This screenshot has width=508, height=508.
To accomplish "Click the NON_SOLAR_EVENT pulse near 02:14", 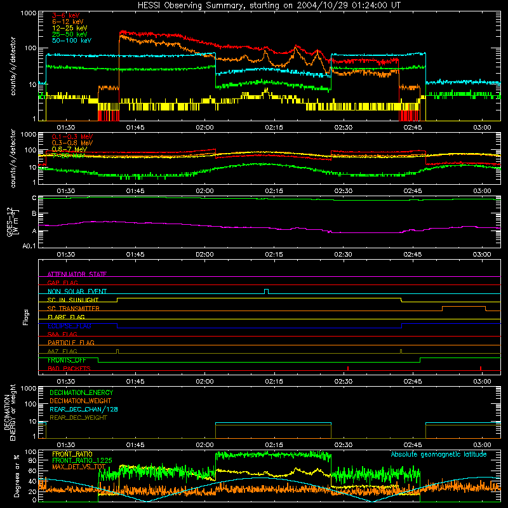I will pyautogui.click(x=266, y=291).
